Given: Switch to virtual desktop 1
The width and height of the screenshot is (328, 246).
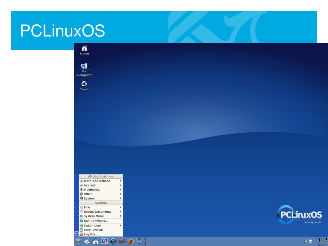Looking at the screenshot, I should click(139, 239).
